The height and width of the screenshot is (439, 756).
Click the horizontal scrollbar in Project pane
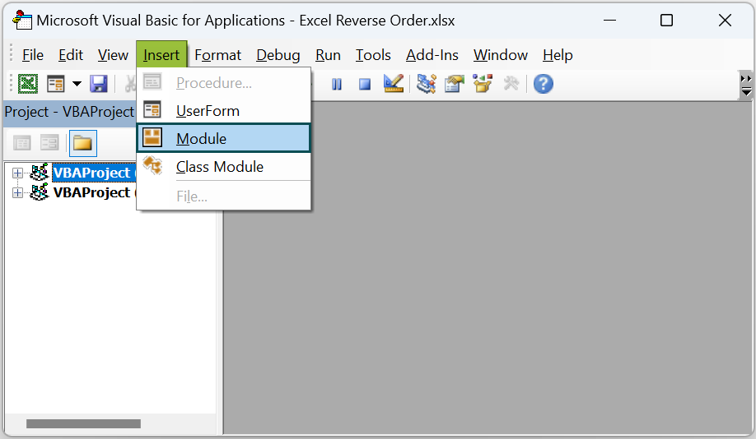(x=83, y=423)
